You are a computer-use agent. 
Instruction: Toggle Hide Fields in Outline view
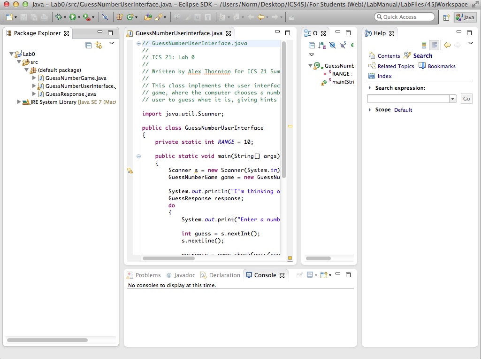pyautogui.click(x=332, y=45)
